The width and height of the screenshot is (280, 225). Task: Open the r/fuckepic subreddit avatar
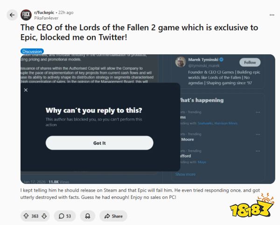(x=26, y=15)
